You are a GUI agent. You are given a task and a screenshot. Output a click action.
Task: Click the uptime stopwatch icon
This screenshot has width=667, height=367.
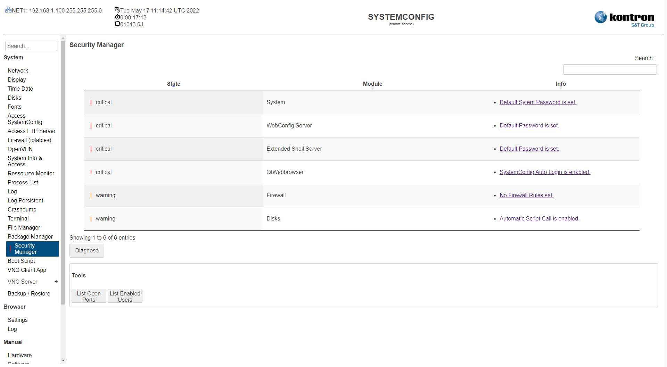click(x=117, y=17)
